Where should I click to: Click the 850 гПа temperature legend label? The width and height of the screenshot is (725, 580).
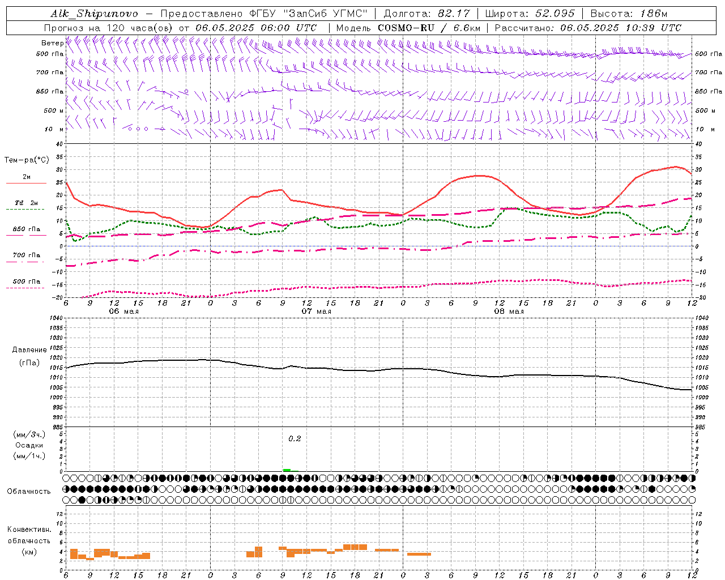27,229
